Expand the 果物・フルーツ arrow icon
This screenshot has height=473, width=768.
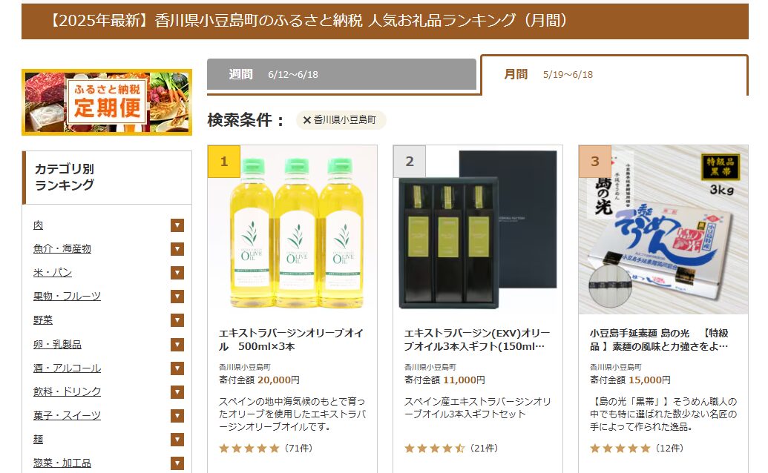(177, 297)
